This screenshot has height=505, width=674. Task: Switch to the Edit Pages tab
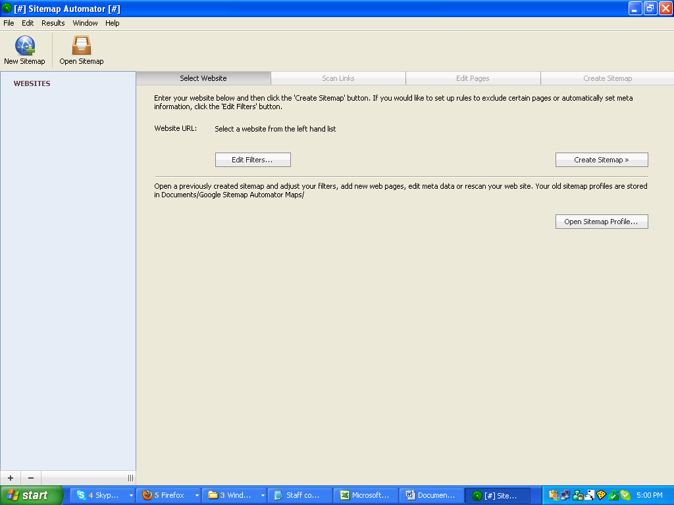pos(473,78)
